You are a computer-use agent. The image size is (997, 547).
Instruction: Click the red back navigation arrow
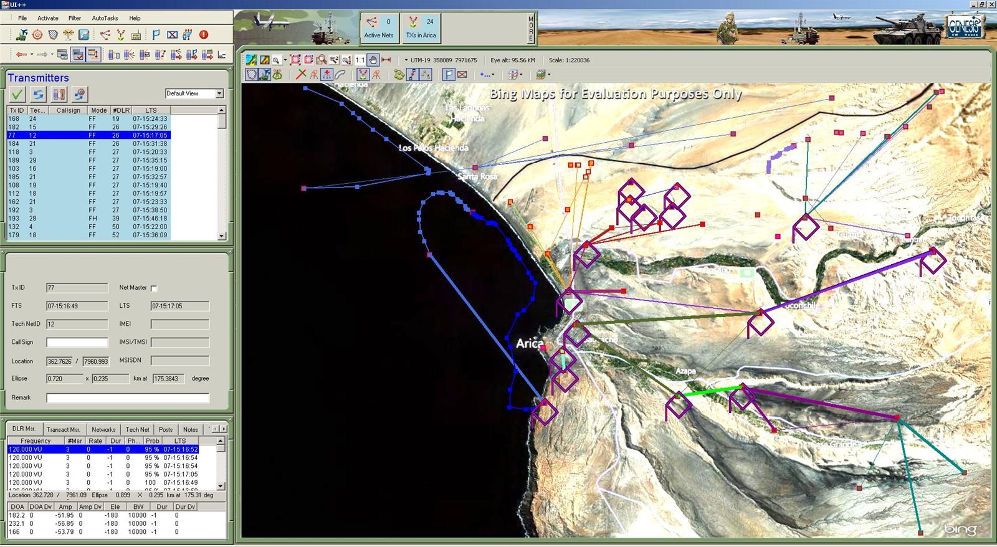[21, 54]
